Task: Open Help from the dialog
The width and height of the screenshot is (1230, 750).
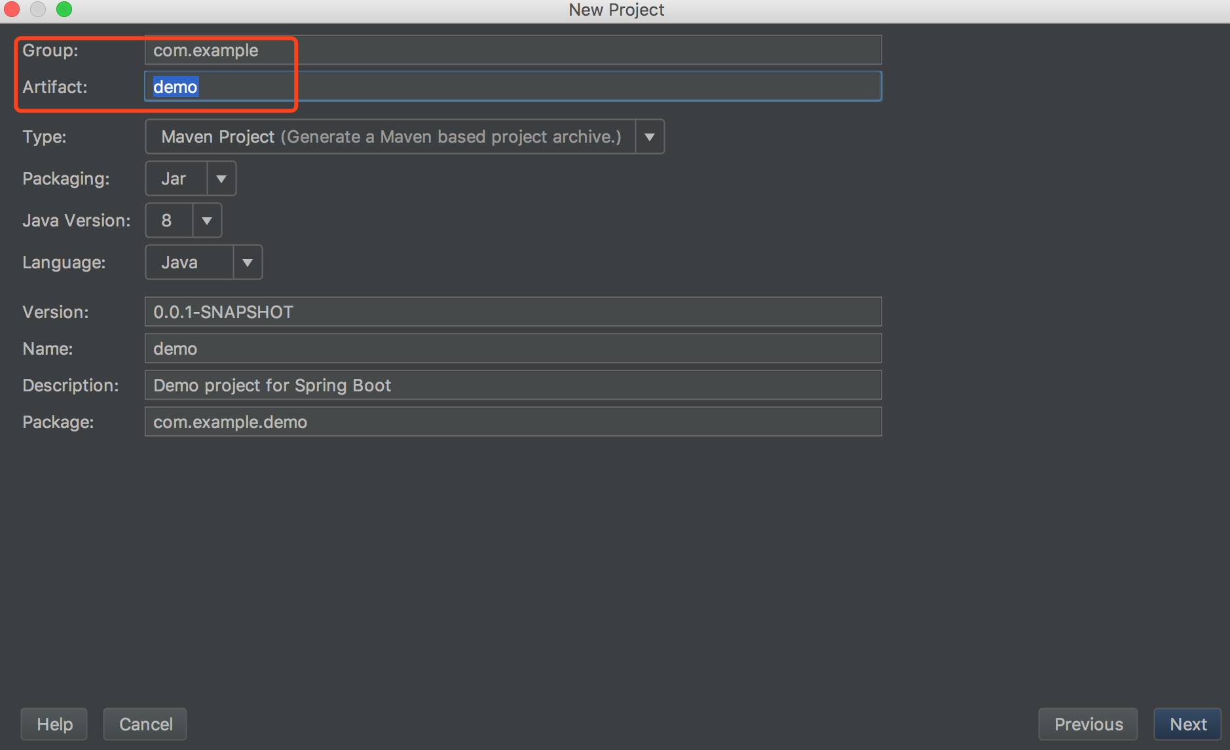Action: [54, 724]
